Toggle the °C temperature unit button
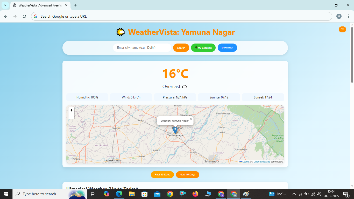The width and height of the screenshot is (354, 199). point(342,29)
